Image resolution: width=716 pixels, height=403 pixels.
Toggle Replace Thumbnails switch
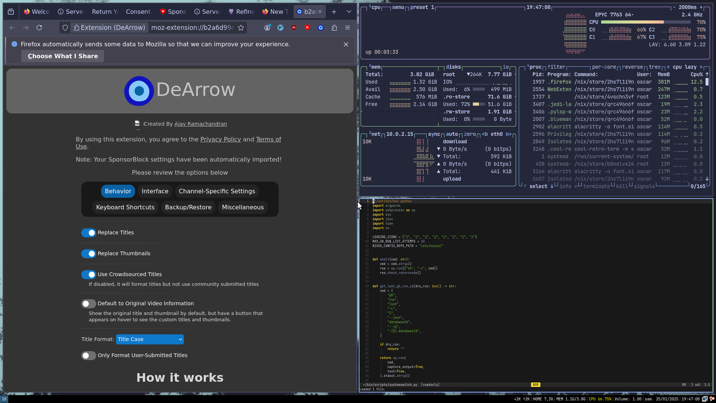(x=89, y=254)
